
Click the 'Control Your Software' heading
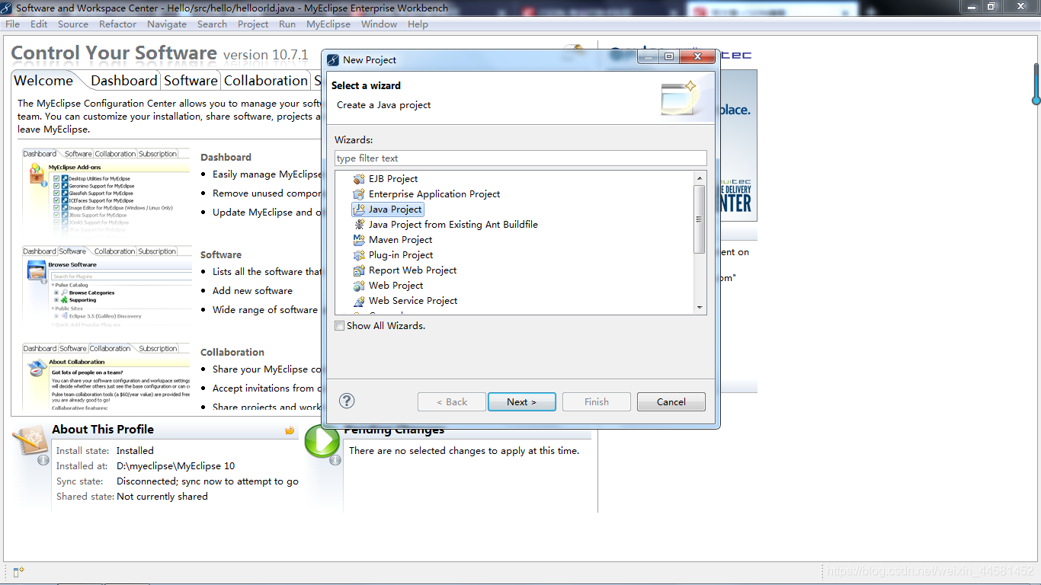pos(114,53)
